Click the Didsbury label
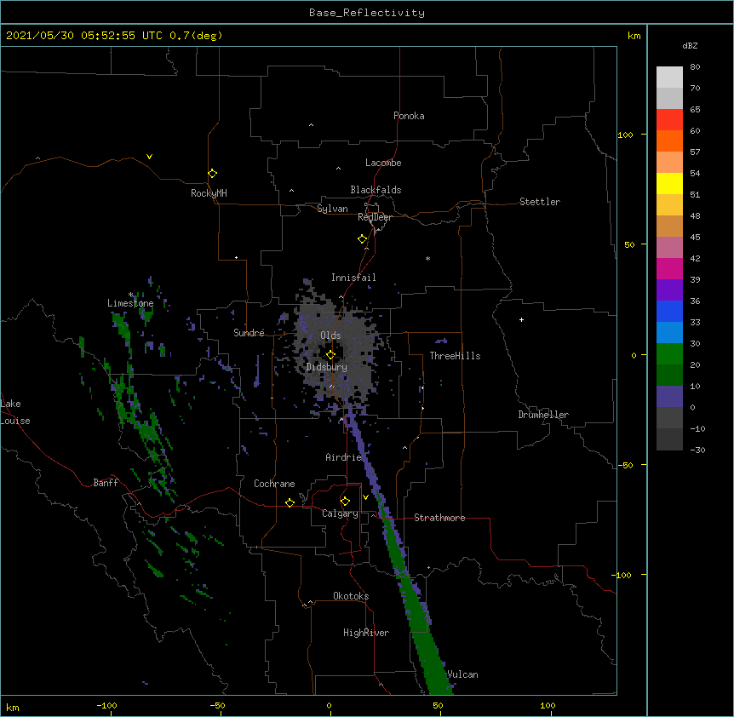Image resolution: width=734 pixels, height=717 pixels. pos(326,367)
